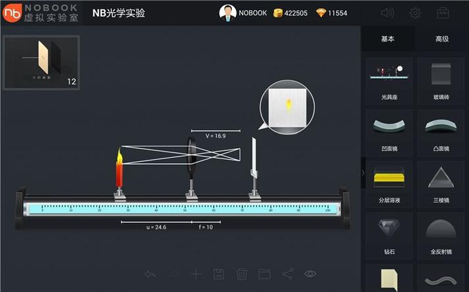Viewport: 469px width, 292px height.
Task: Collapse the side panel with the arrow handle
Action: (x=363, y=172)
